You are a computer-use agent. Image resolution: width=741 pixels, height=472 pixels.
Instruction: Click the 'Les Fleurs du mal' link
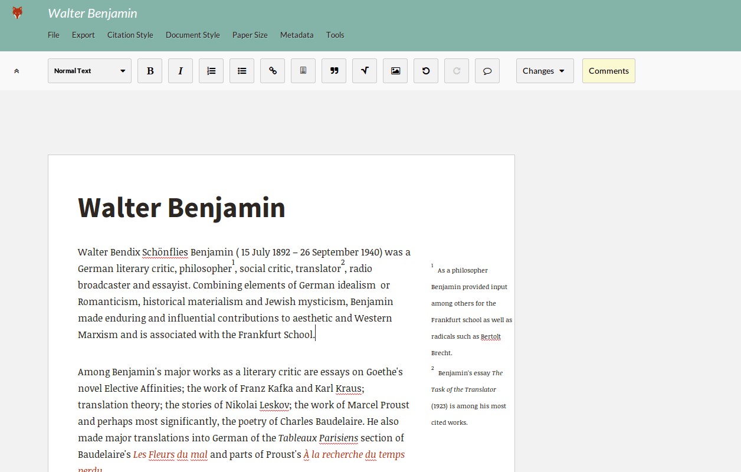point(171,454)
